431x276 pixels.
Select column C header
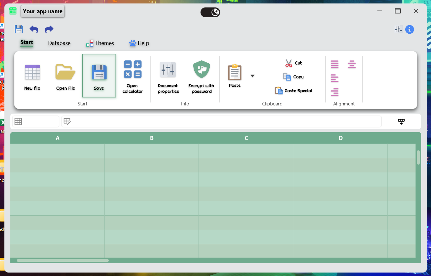click(x=246, y=138)
